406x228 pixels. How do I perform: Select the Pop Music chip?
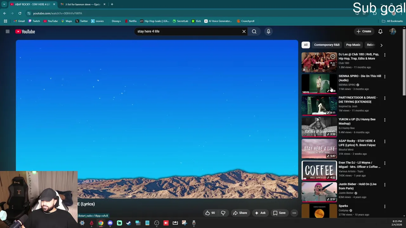pyautogui.click(x=353, y=45)
